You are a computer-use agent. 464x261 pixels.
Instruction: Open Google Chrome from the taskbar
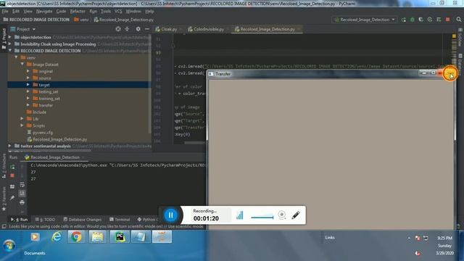click(x=76, y=237)
